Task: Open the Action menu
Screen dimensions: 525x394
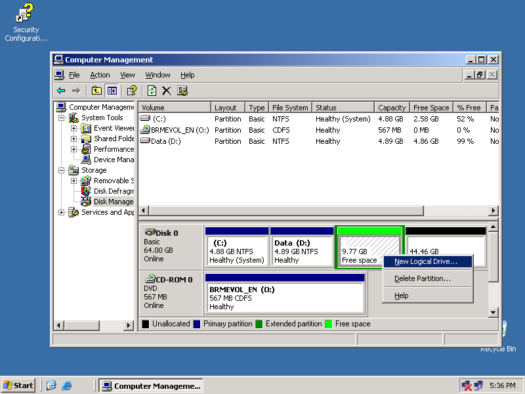Action: [x=100, y=75]
